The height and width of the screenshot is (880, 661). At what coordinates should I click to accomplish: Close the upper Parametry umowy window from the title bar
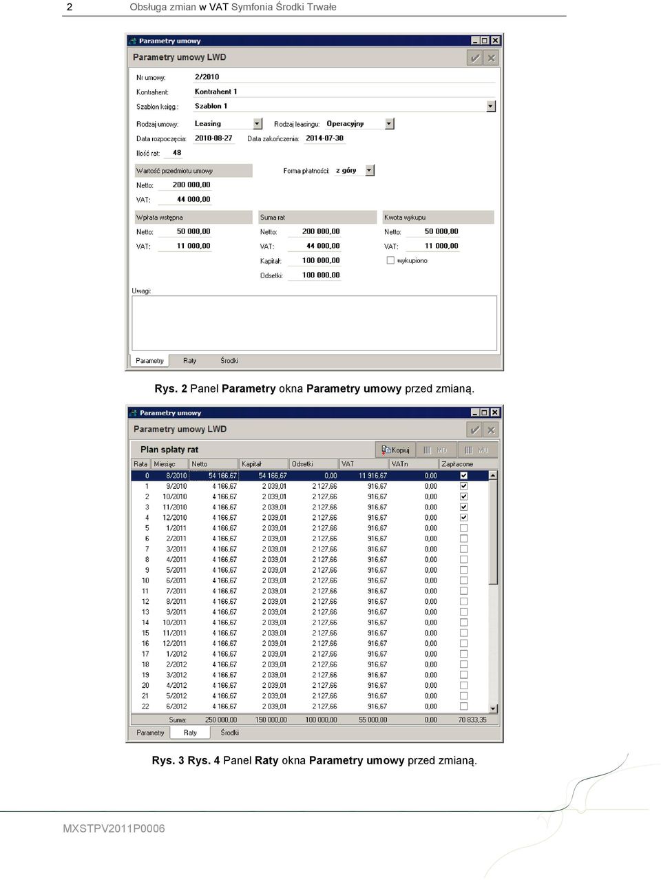[x=495, y=41]
